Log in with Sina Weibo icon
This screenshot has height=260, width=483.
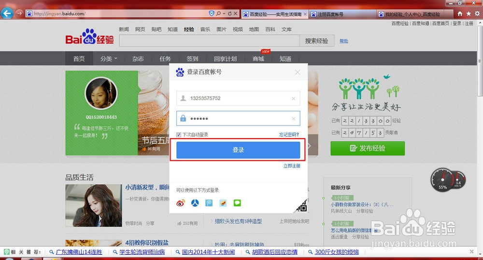pos(181,203)
